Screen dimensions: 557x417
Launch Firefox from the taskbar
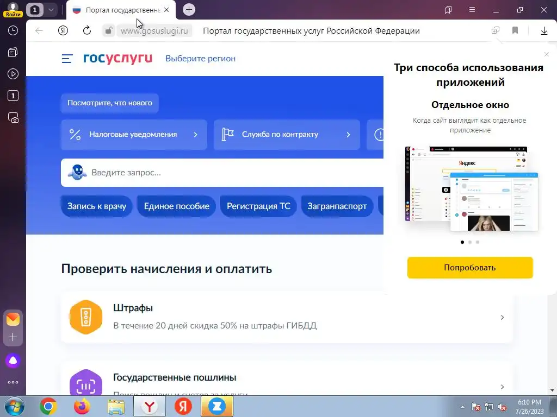(82, 406)
